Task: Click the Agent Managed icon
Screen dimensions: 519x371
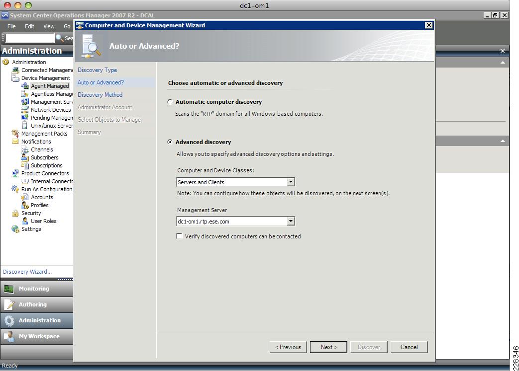Action: (x=25, y=86)
